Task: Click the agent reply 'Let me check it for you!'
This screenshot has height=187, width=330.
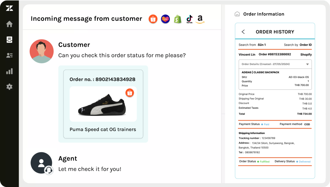Action: click(x=90, y=169)
